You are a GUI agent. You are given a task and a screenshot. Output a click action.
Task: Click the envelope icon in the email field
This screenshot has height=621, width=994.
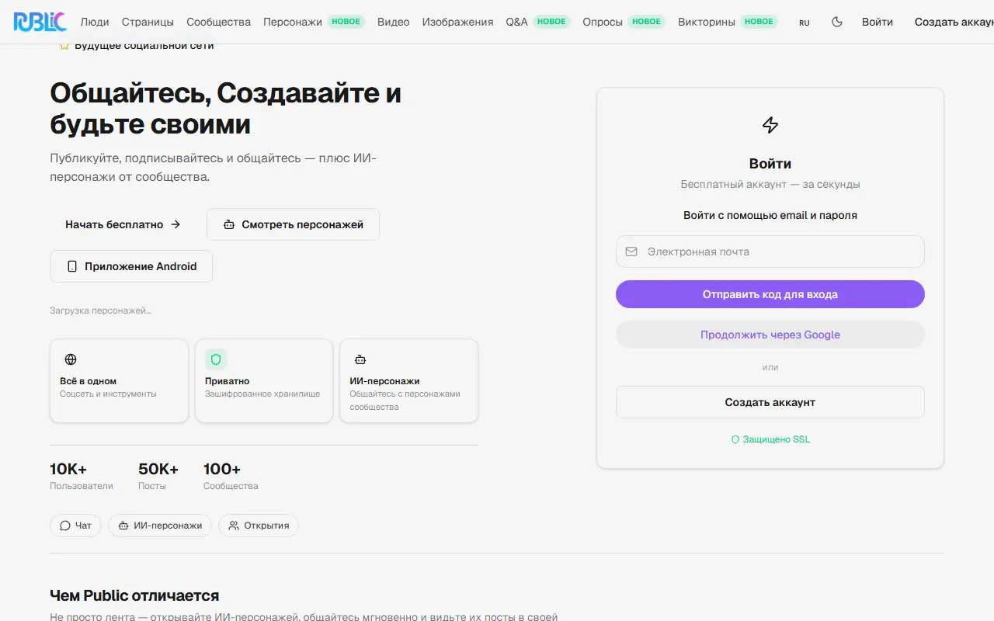click(631, 252)
